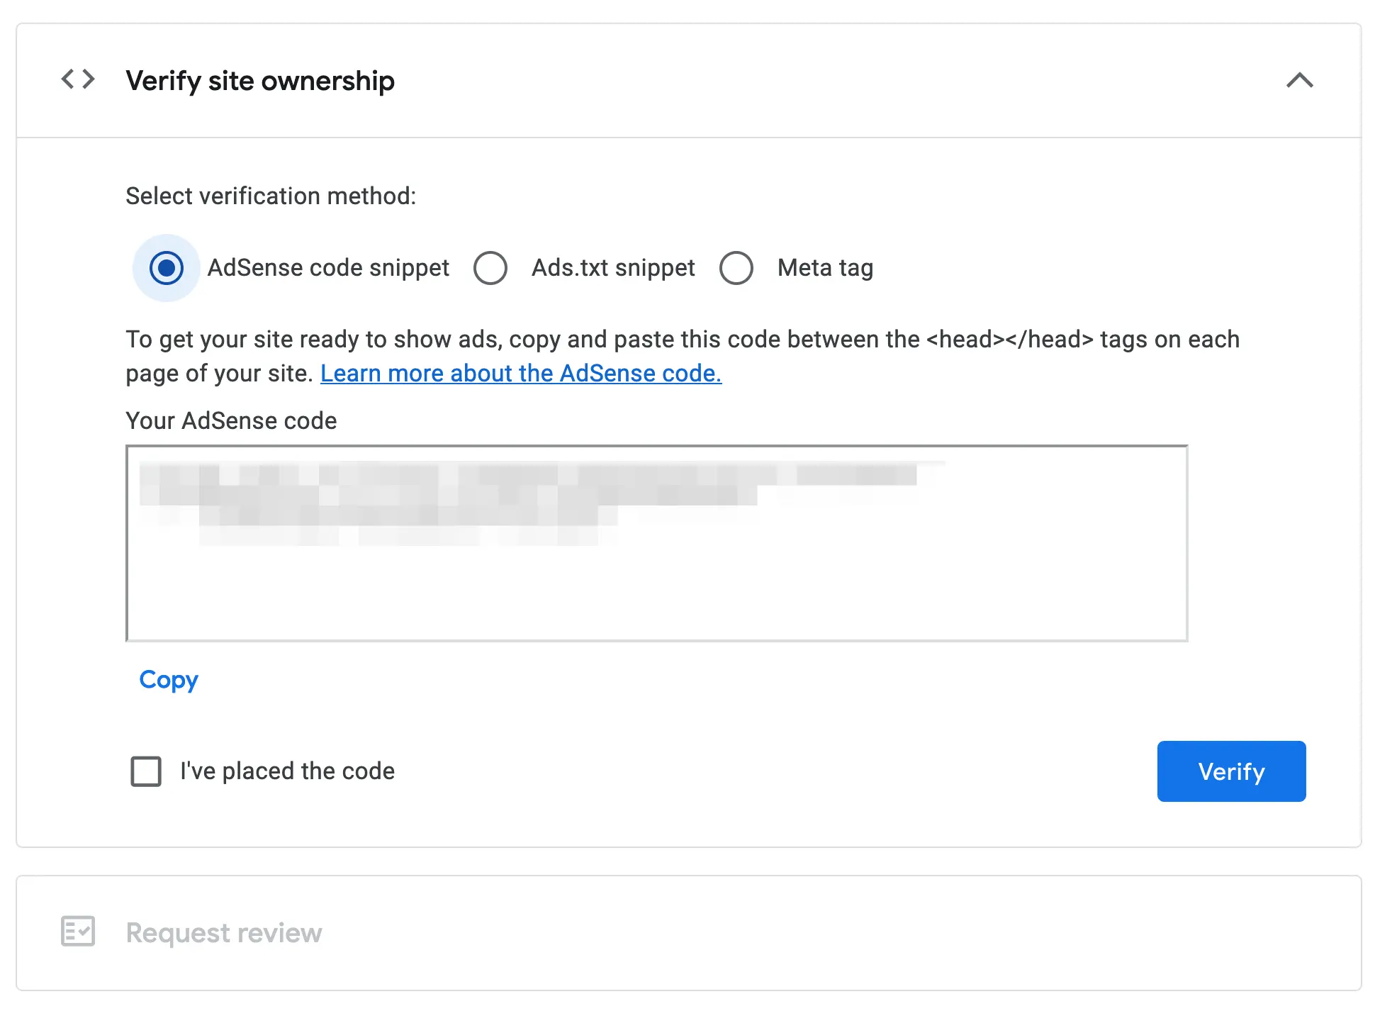Screen dimensions: 1375x1011
Task: Click the "Select verification method:" heading text
Action: click(271, 196)
